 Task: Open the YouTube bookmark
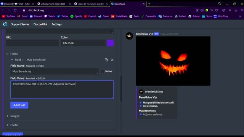point(8,16)
